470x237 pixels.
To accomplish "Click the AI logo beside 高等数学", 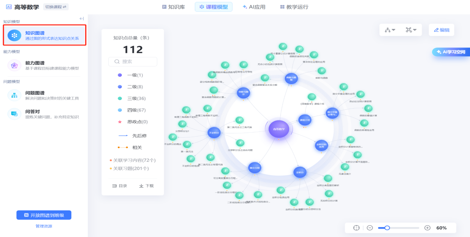I will (x=9, y=7).
